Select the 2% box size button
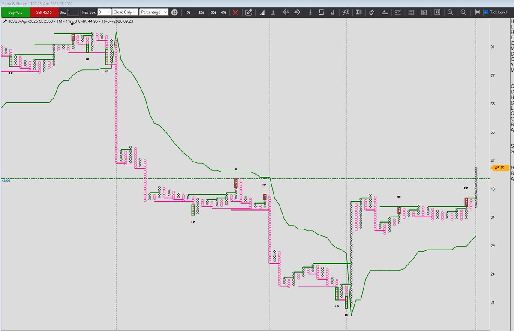Screen dimensions: 514x331 (x=201, y=12)
